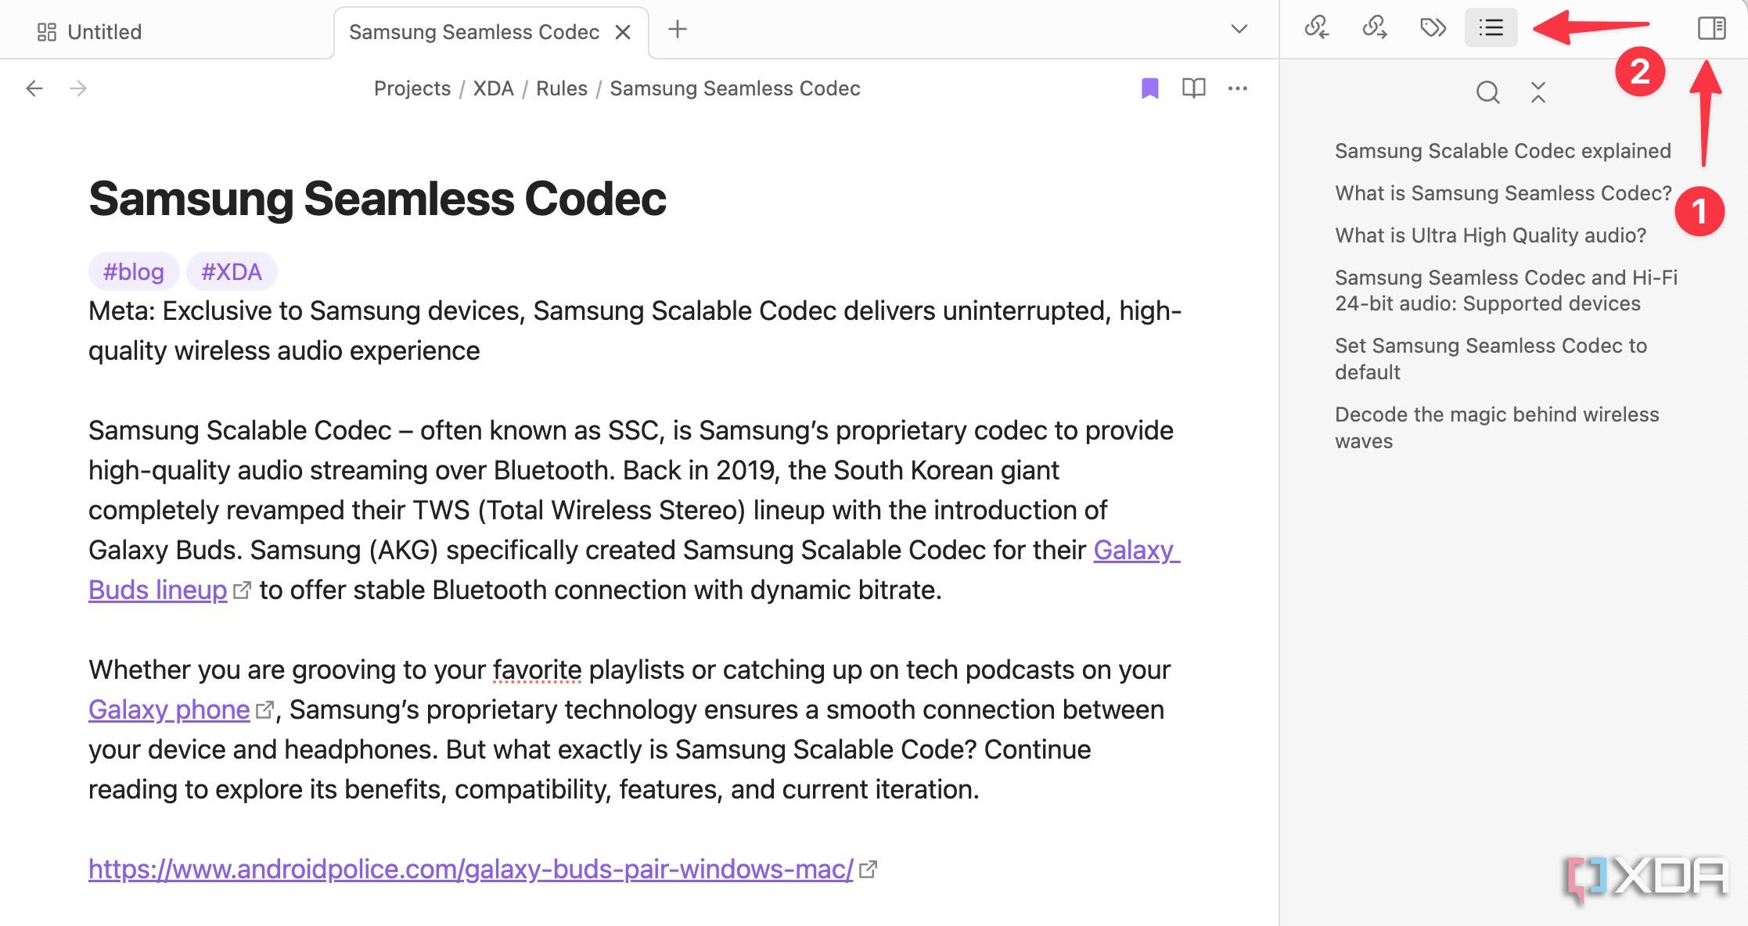Click the search icon in outline panel
Screen dimensions: 1748x926
pos(1489,92)
